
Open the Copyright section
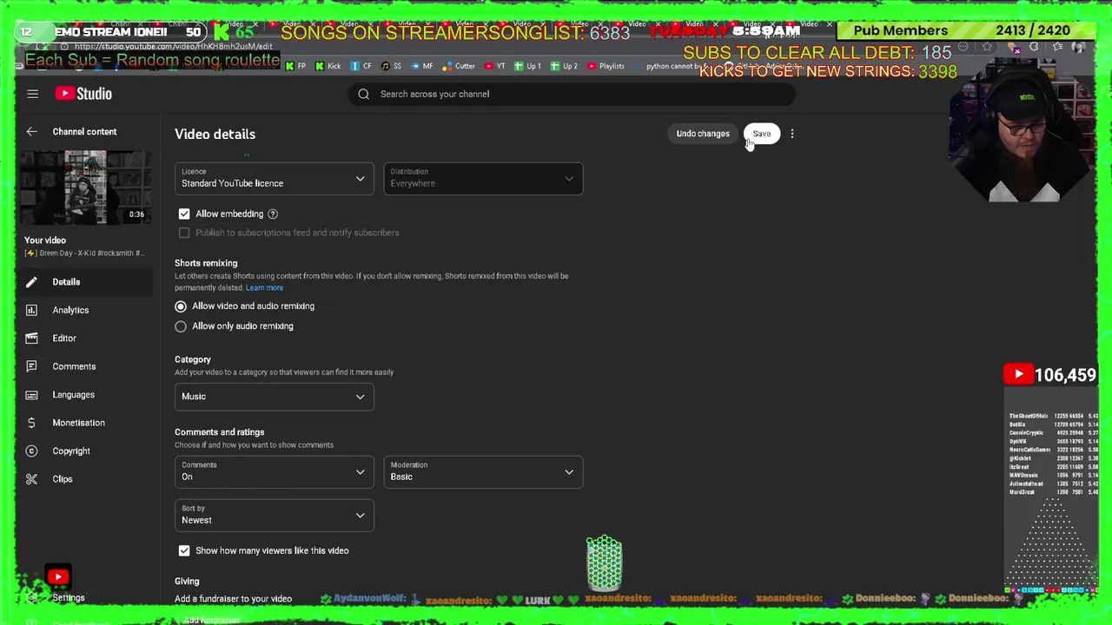click(71, 451)
